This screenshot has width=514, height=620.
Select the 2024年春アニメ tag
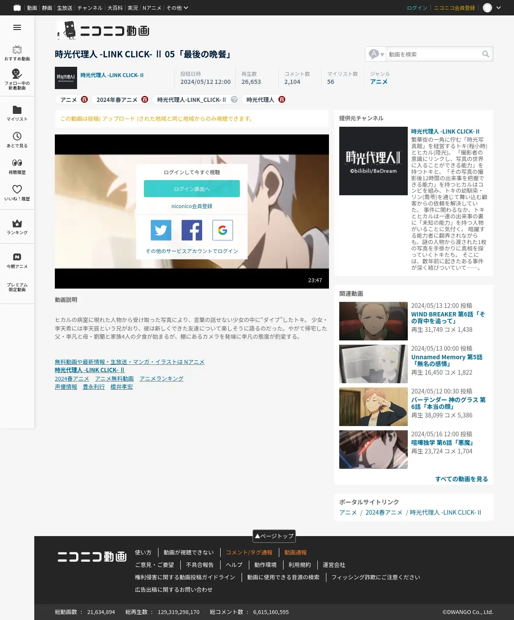click(x=117, y=99)
